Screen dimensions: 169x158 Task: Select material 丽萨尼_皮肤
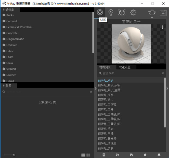point(130,148)
